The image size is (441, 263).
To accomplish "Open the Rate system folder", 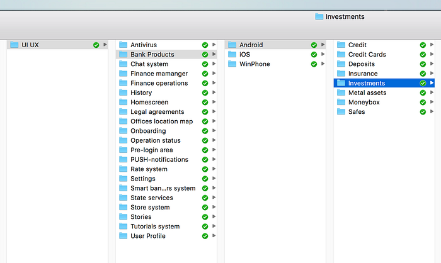I will tap(166, 169).
